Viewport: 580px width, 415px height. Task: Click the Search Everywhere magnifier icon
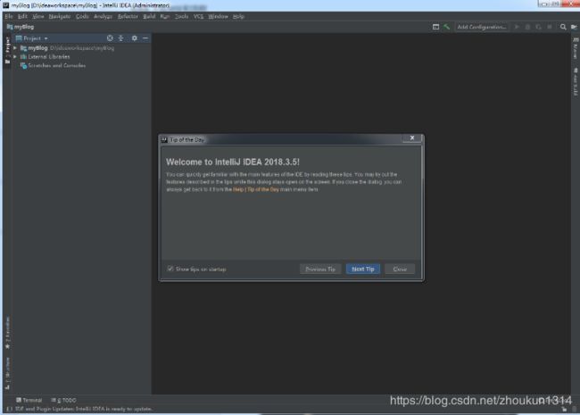pyautogui.click(x=563, y=27)
